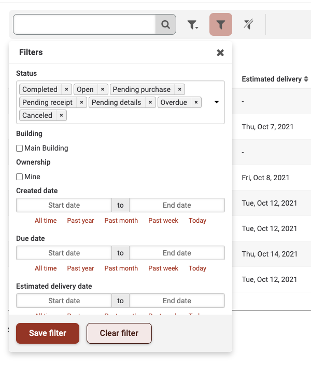This screenshot has width=311, height=378.
Task: Select All time under Due date
Action: [46, 268]
